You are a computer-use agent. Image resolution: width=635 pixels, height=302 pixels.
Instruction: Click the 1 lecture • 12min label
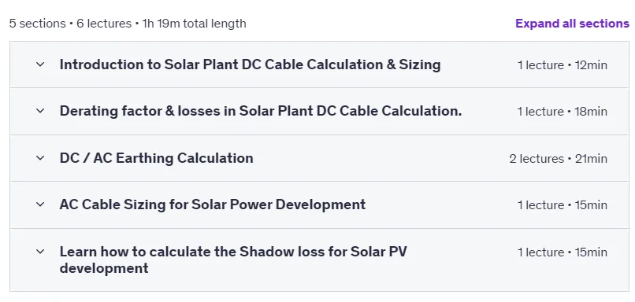(562, 64)
